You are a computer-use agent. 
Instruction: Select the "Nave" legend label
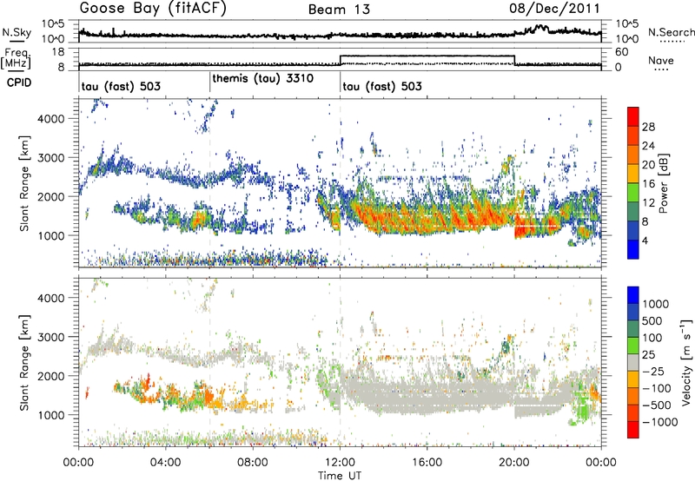tap(661, 60)
